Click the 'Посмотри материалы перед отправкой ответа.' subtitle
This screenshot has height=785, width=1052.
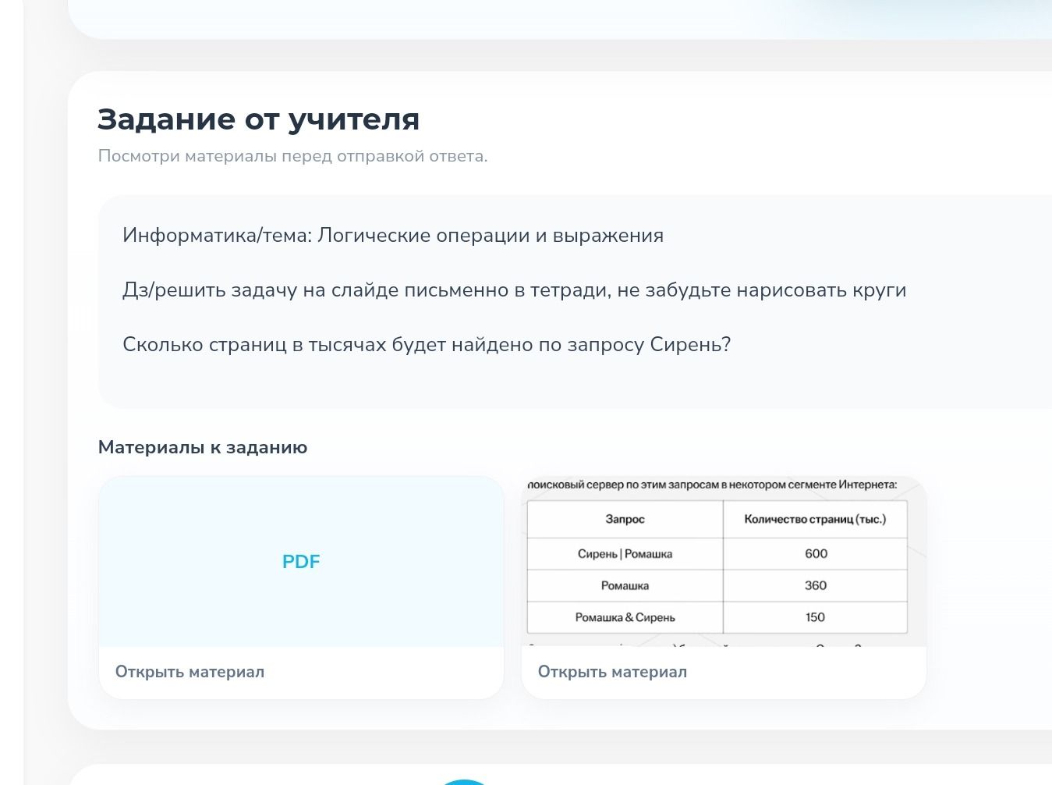pos(292,156)
